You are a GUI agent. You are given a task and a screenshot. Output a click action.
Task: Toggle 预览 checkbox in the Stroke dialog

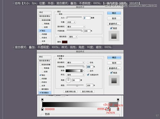tap(111, 28)
